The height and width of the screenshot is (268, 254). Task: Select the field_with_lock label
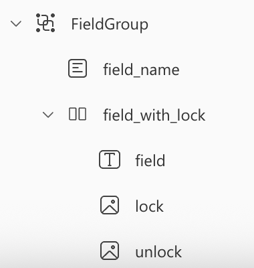click(x=154, y=115)
